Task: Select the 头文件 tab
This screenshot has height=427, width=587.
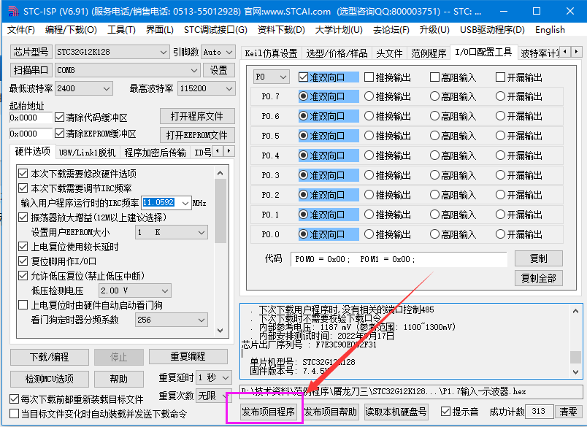Action: click(389, 53)
